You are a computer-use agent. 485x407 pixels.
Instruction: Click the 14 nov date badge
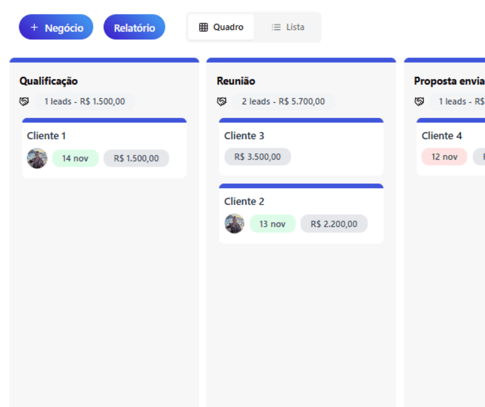pyautogui.click(x=75, y=159)
